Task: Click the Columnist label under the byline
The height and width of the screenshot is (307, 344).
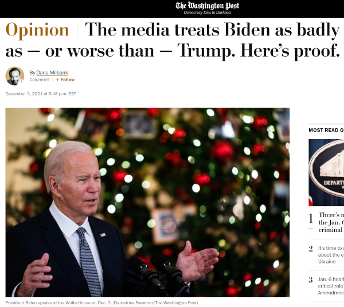Action: click(40, 80)
